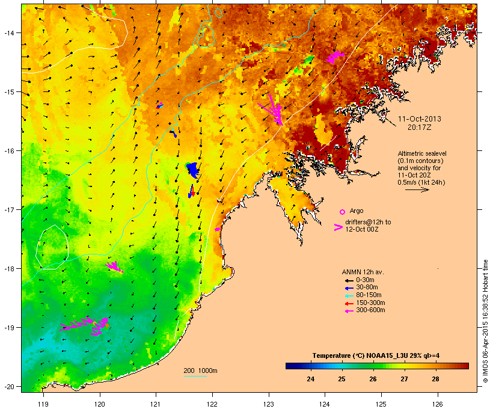Click the 0-30m depth label
493x409 pixels.
tap(365, 280)
